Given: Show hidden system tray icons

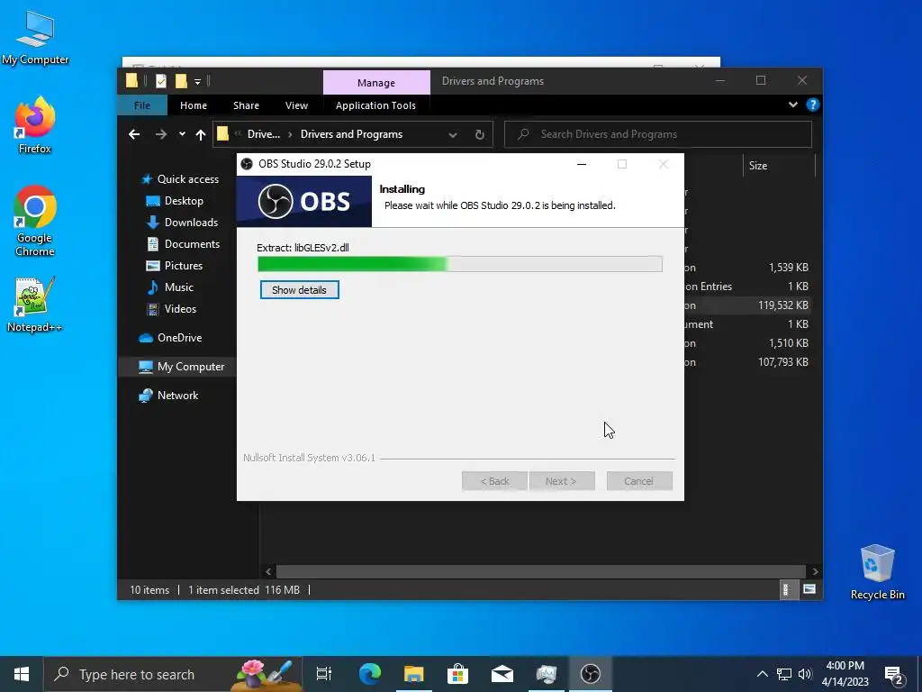Looking at the screenshot, I should coord(762,674).
